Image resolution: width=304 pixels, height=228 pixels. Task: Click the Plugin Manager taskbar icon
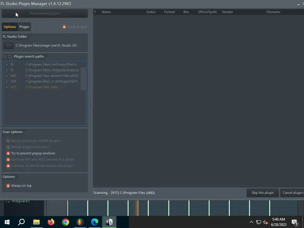click(109, 222)
